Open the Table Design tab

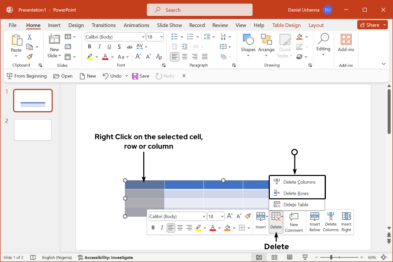pos(286,25)
